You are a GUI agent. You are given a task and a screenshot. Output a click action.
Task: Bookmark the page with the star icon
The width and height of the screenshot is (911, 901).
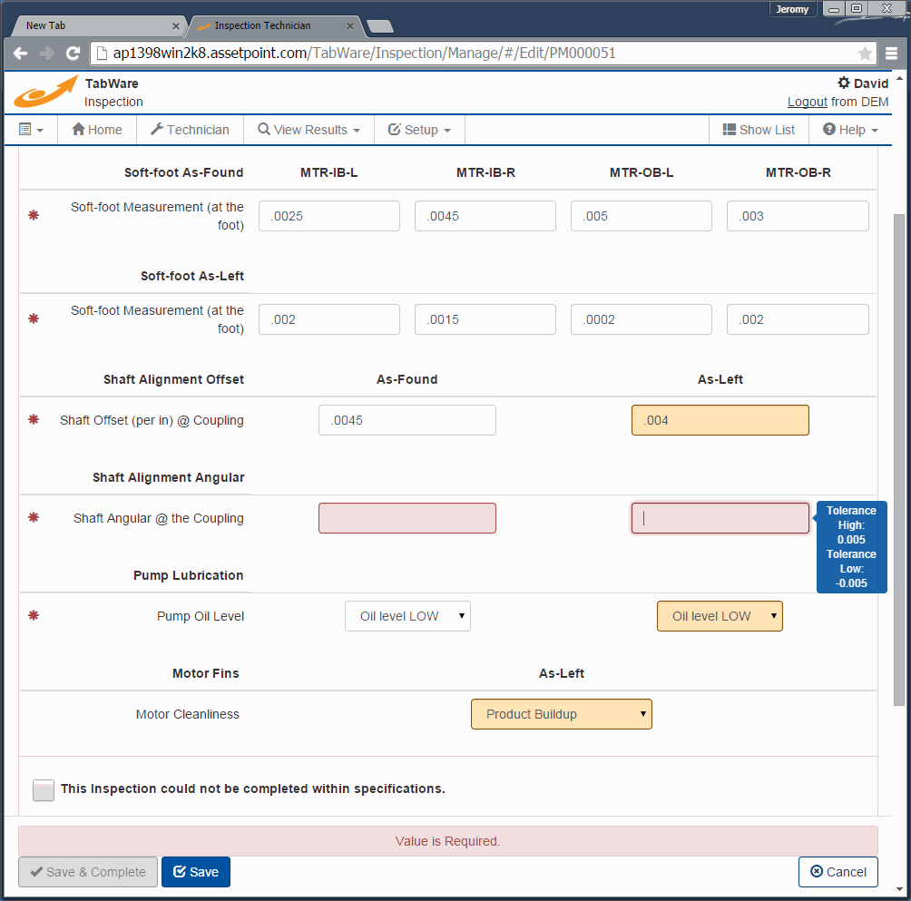tap(865, 53)
